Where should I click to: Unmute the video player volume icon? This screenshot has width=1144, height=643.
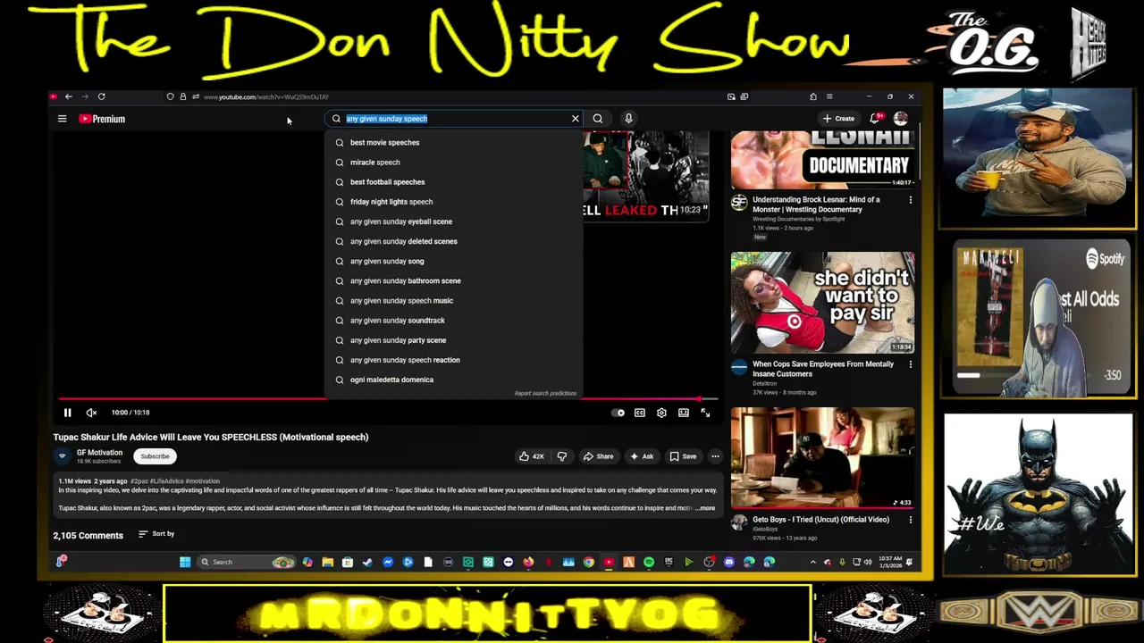click(91, 413)
